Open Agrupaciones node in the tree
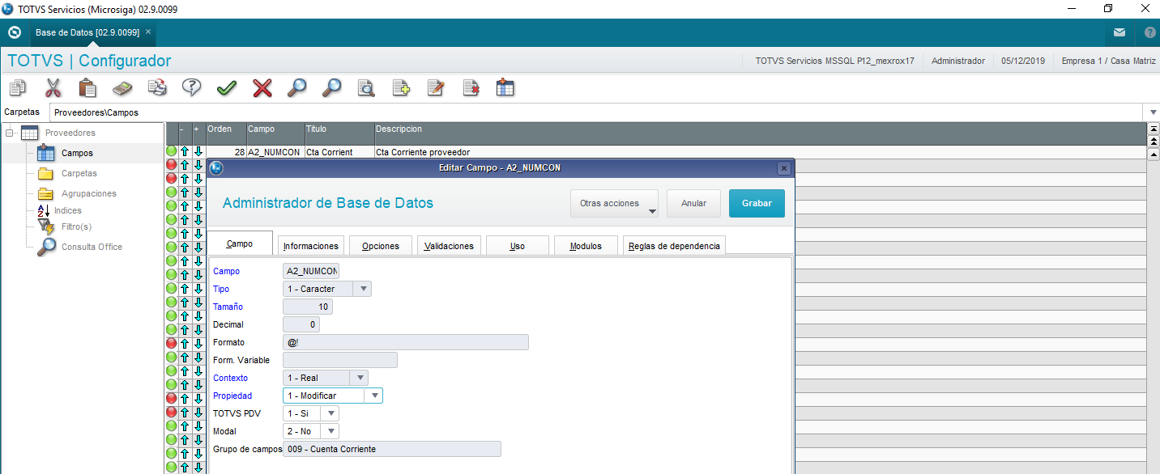 (89, 193)
